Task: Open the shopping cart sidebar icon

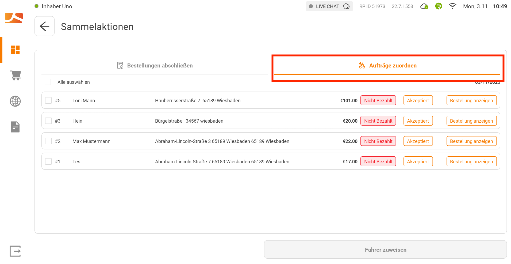Action: [x=15, y=75]
